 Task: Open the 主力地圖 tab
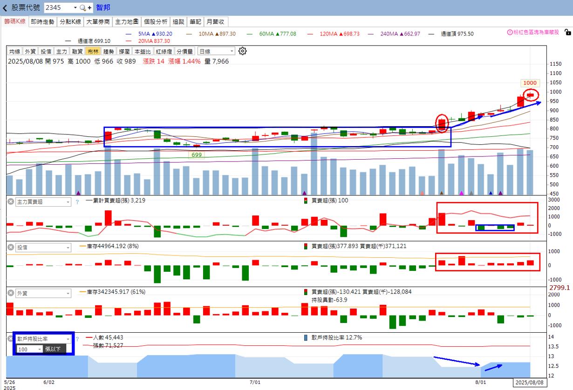[x=127, y=21]
